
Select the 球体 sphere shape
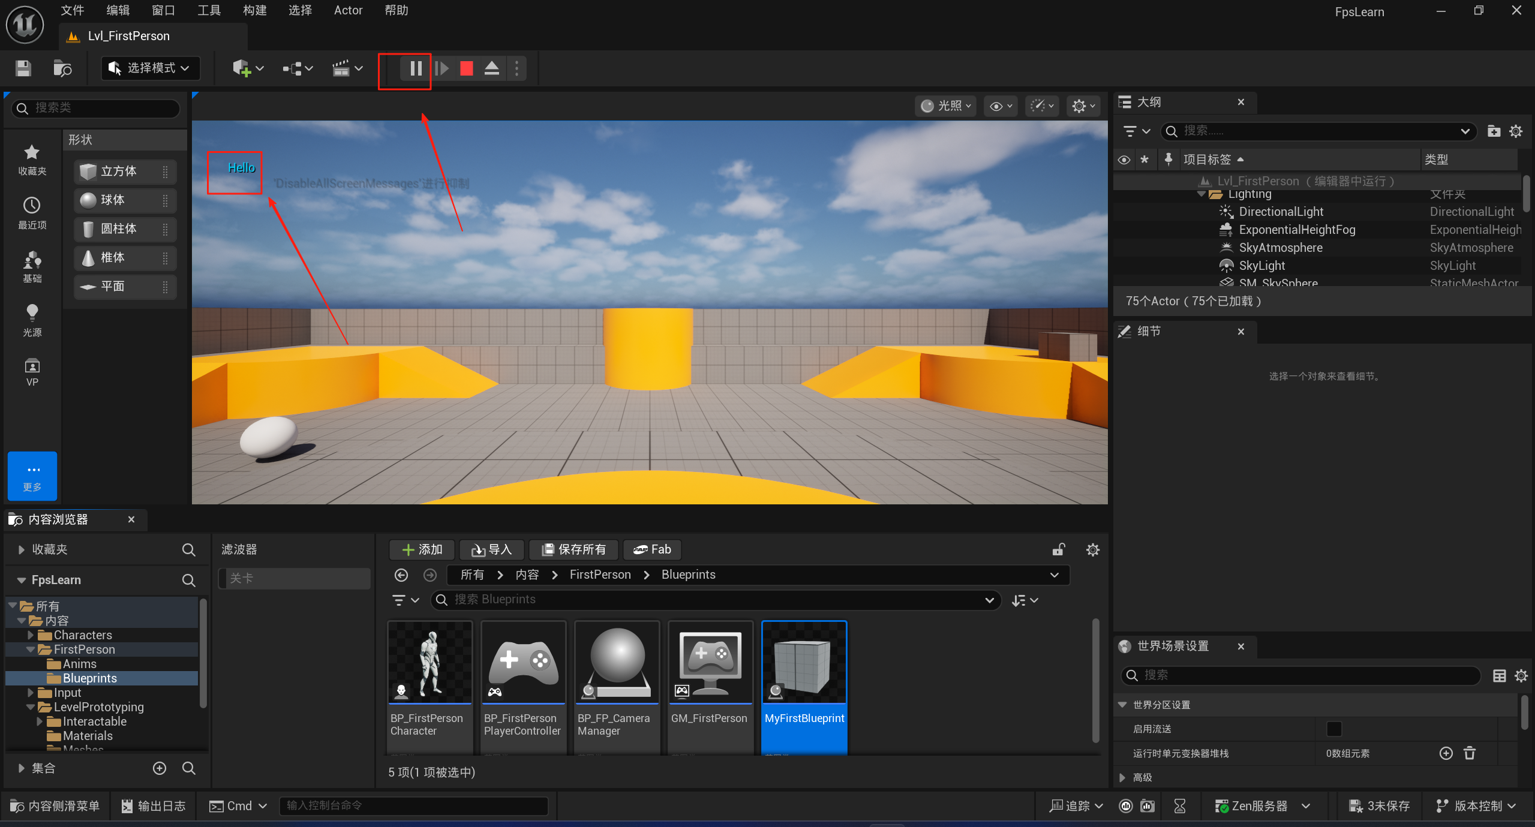(x=125, y=200)
